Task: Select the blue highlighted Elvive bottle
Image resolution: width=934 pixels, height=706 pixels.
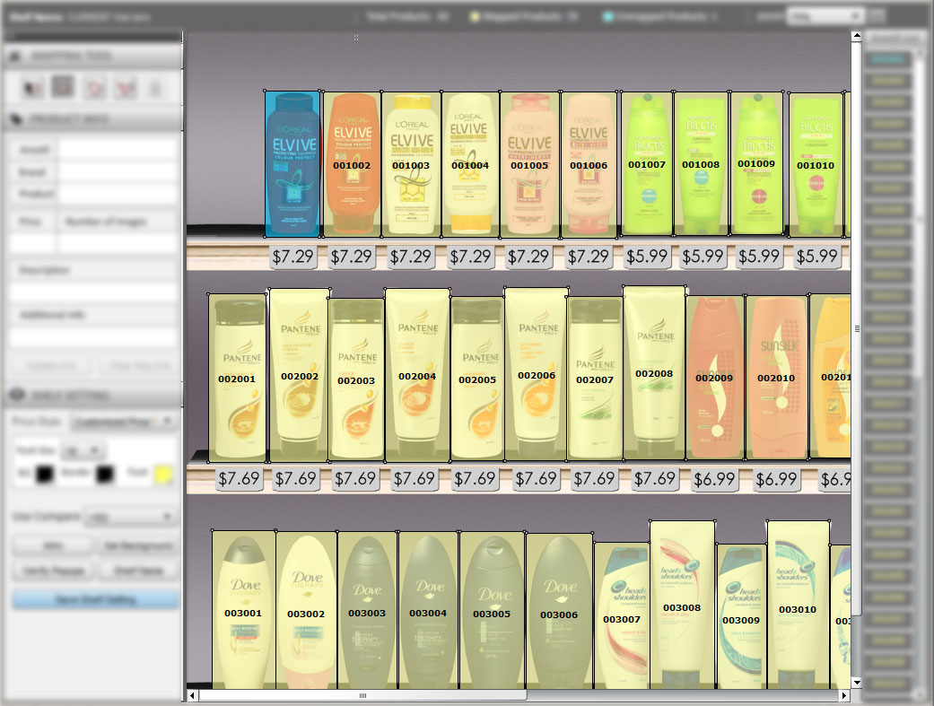Action: coord(292,164)
